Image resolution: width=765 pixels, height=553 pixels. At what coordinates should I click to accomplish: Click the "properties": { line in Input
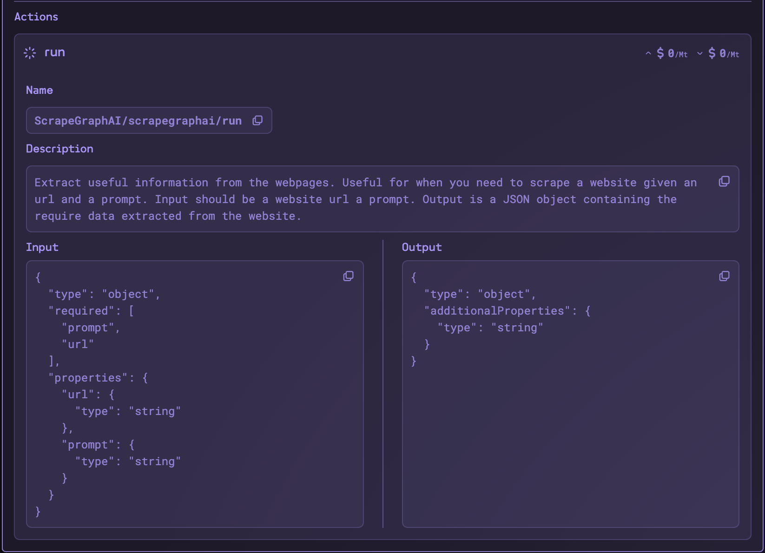(98, 378)
